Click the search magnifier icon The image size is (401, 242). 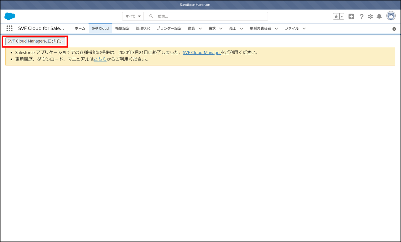(151, 16)
